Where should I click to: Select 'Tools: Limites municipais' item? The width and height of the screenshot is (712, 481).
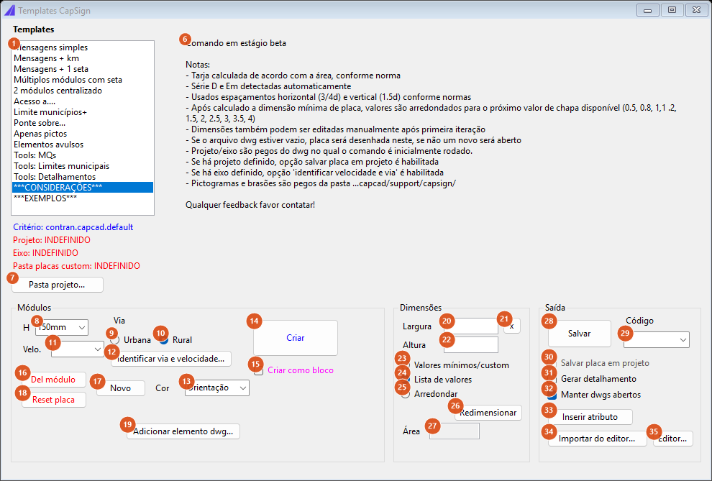(x=83, y=166)
